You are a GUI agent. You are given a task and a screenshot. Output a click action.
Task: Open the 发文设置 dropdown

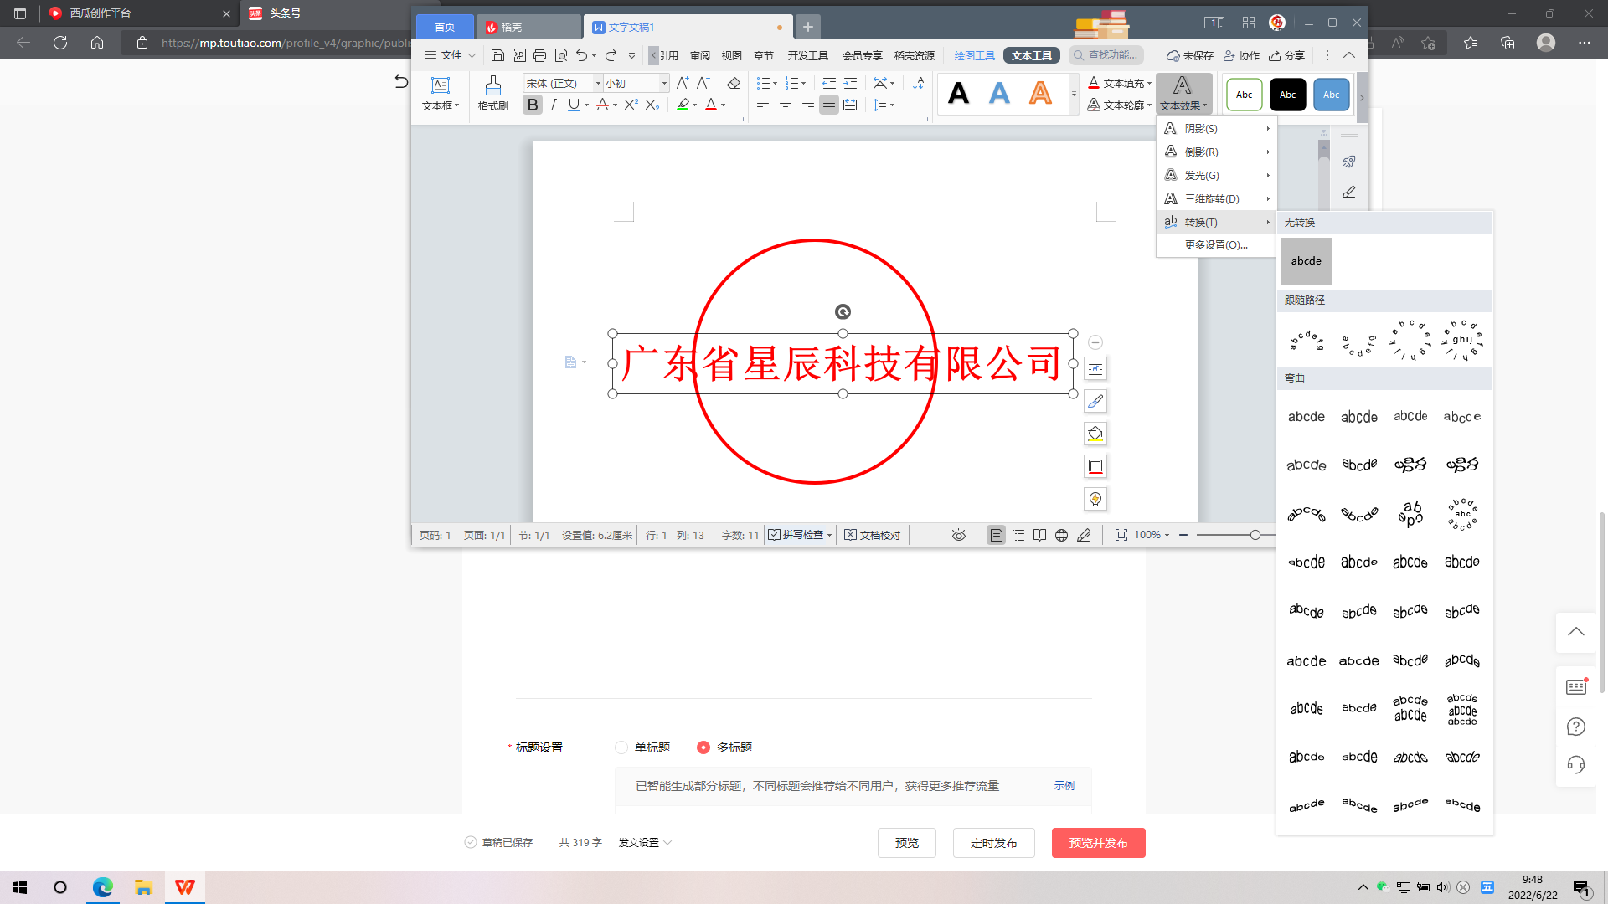point(645,843)
